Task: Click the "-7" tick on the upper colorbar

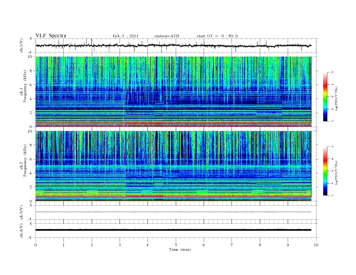Action: [x=332, y=121]
